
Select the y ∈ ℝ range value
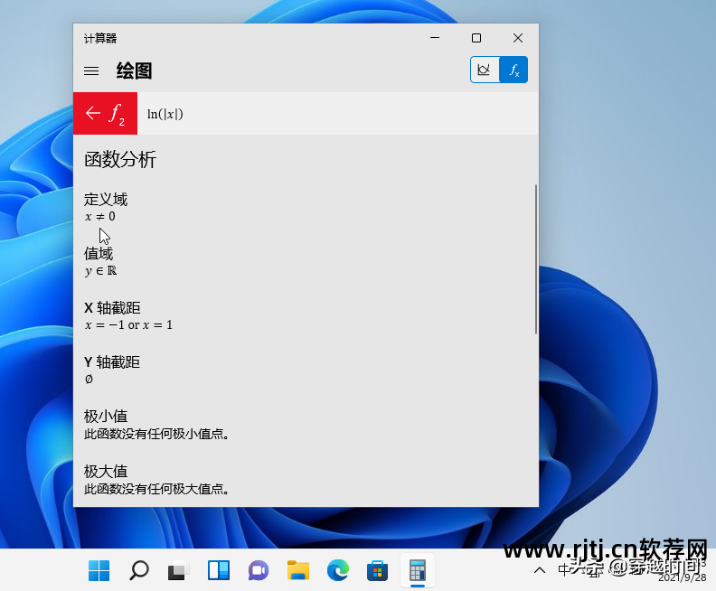coord(101,270)
